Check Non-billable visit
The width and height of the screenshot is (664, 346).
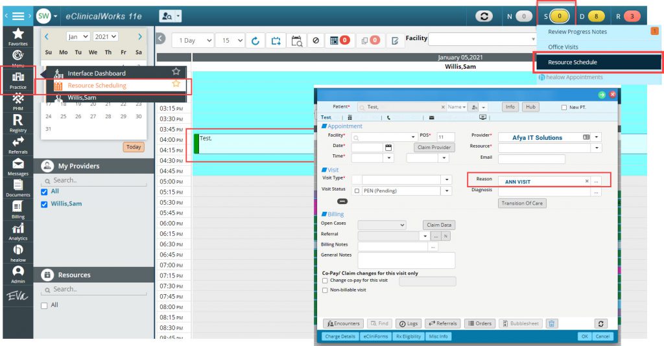[325, 290]
